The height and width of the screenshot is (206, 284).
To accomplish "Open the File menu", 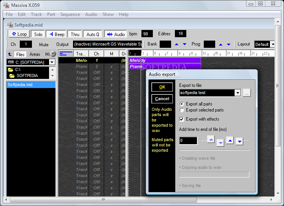I will [9, 14].
